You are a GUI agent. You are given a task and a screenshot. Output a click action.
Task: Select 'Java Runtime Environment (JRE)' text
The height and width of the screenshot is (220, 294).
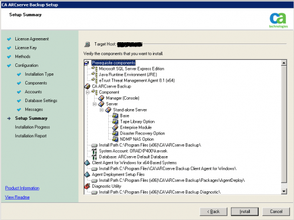128,75
